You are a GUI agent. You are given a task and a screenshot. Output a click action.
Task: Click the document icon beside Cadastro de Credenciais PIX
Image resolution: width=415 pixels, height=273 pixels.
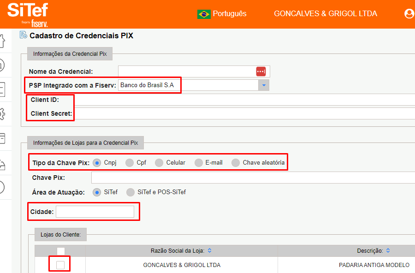click(x=24, y=35)
